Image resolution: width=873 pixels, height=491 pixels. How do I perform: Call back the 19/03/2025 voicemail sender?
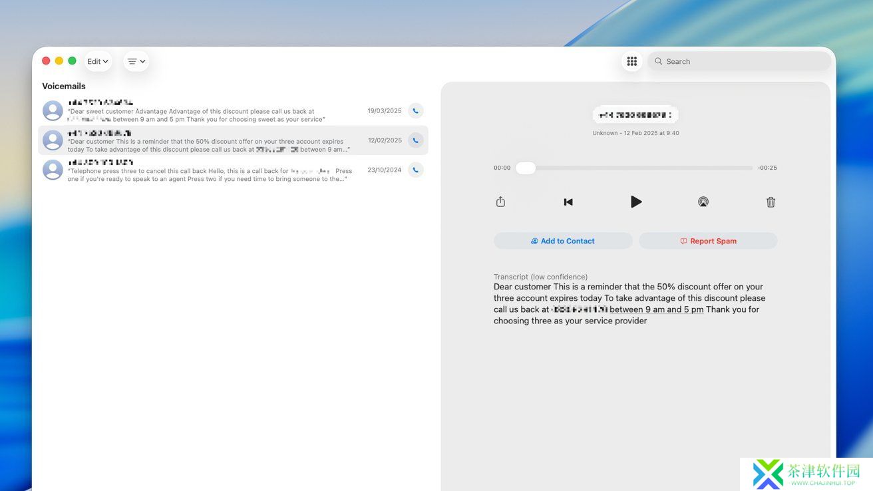tap(416, 111)
